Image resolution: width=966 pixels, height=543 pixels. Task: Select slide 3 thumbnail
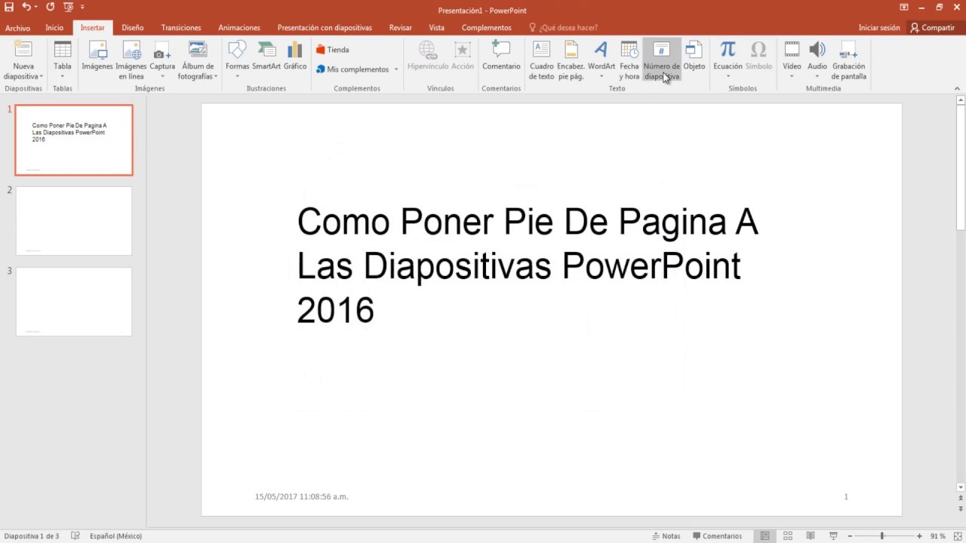pyautogui.click(x=74, y=302)
